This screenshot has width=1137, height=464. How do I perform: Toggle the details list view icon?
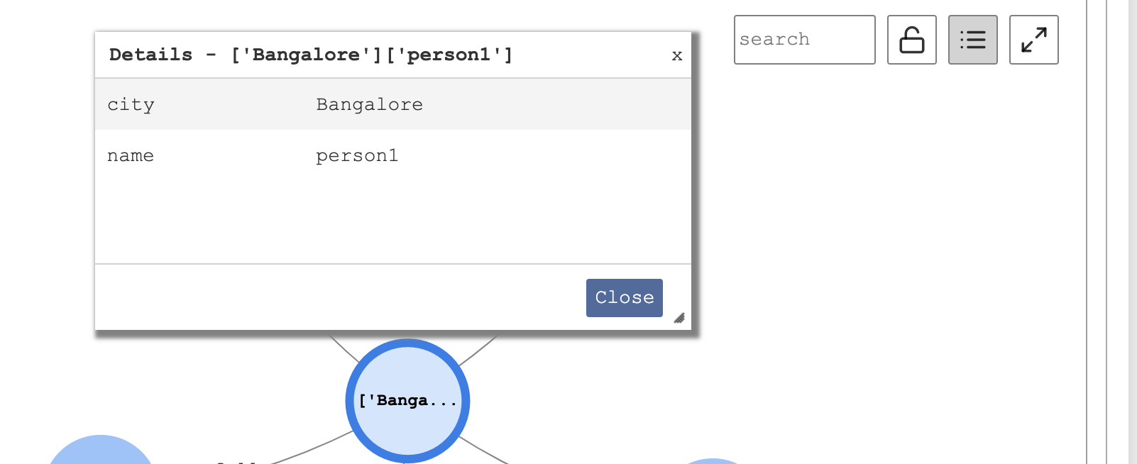(x=973, y=40)
